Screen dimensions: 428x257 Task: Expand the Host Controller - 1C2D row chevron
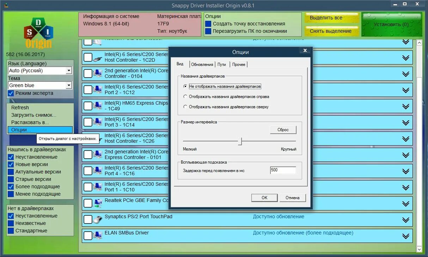(x=406, y=58)
